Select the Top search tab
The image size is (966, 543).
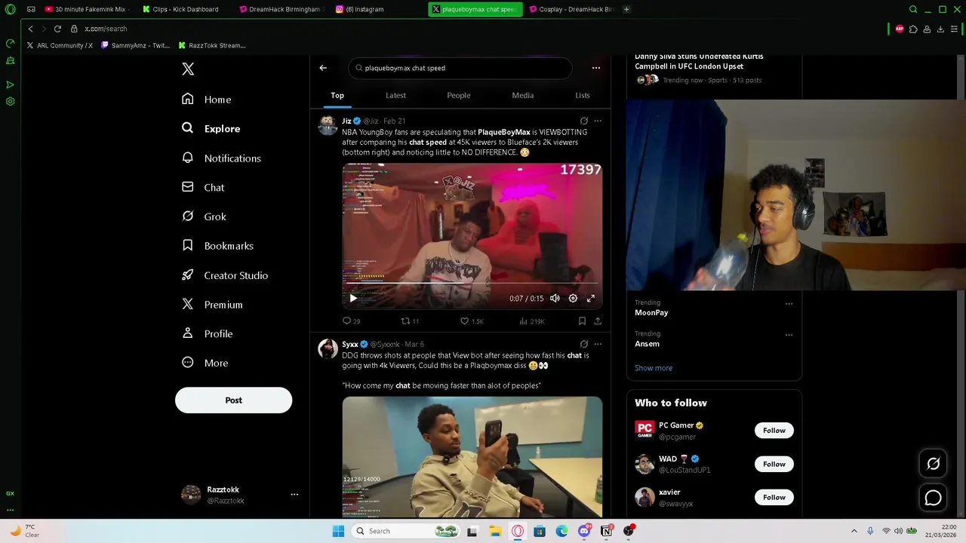coord(337,96)
